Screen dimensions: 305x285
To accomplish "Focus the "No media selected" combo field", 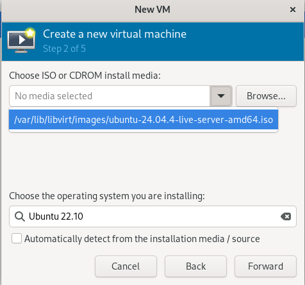I will click(110, 96).
